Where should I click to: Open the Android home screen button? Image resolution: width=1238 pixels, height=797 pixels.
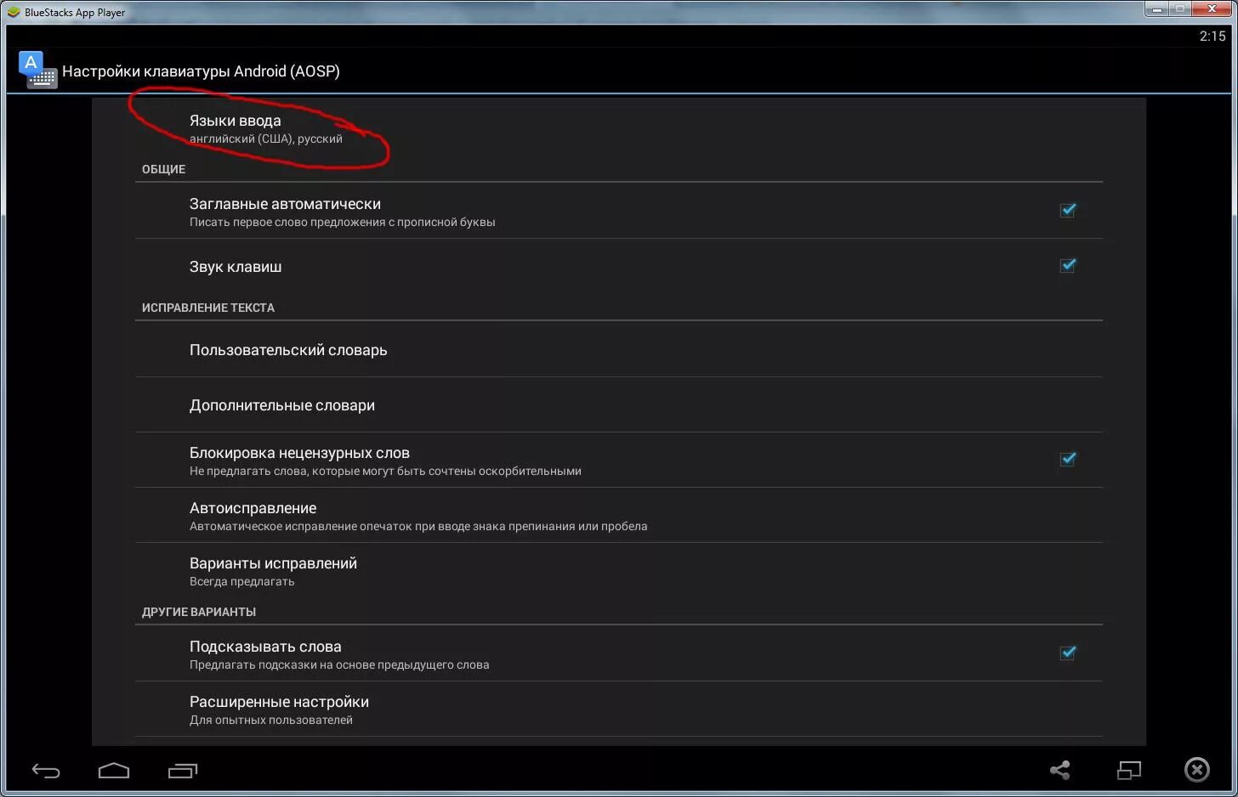point(114,771)
